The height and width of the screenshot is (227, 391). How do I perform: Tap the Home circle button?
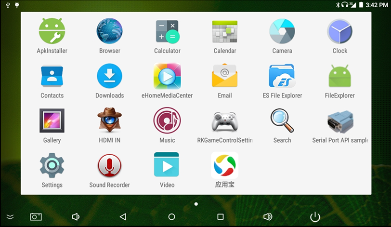(171, 217)
